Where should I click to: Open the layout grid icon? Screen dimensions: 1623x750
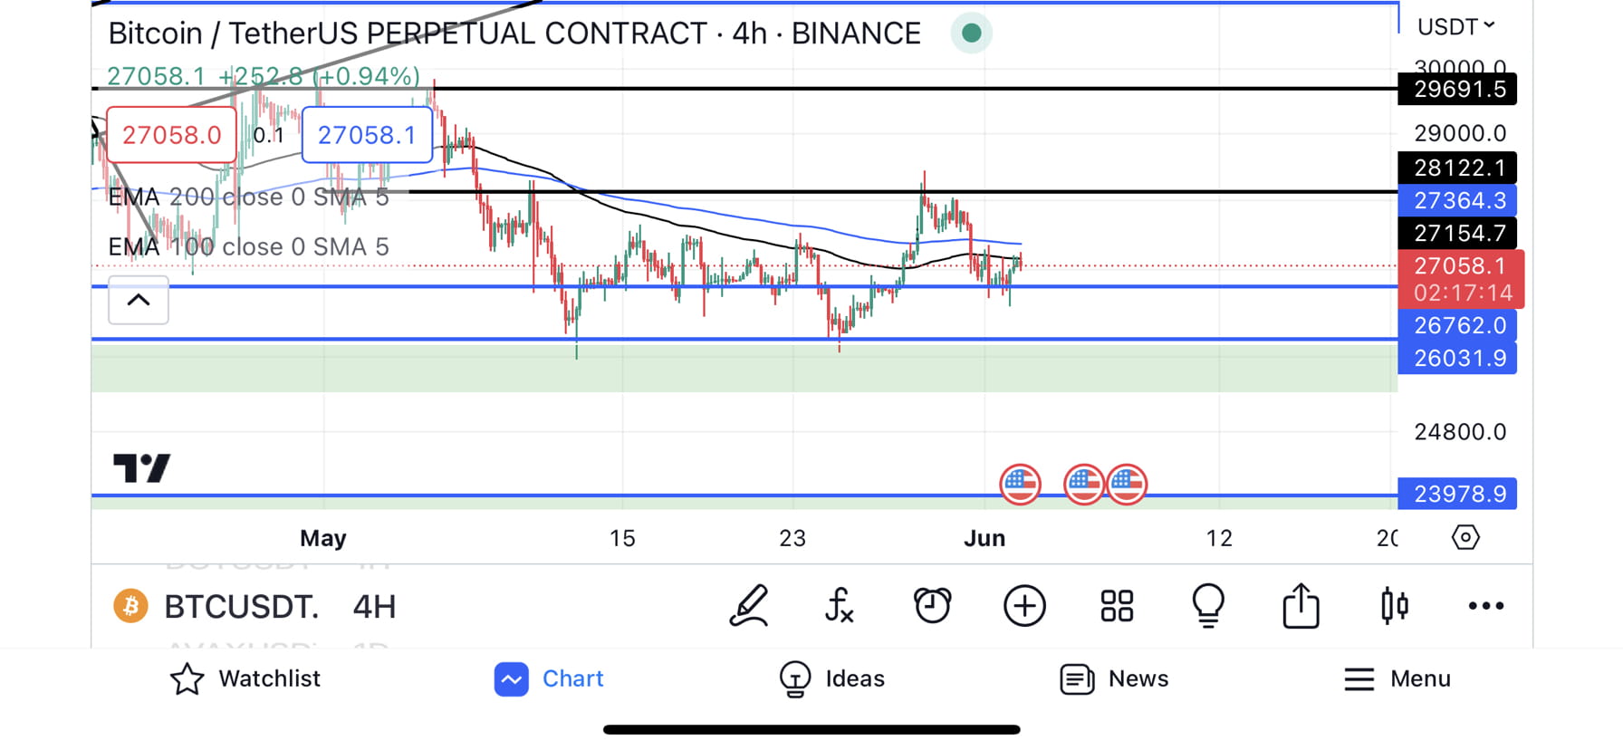click(x=1117, y=606)
